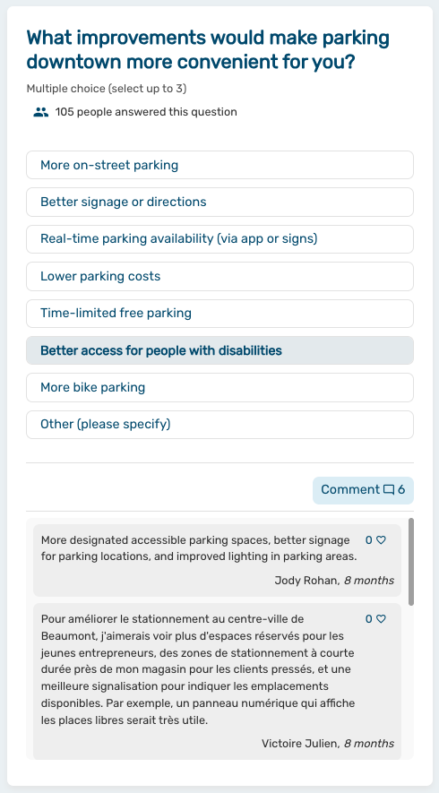Click the like count on Jody Rohan's comment

coord(369,540)
